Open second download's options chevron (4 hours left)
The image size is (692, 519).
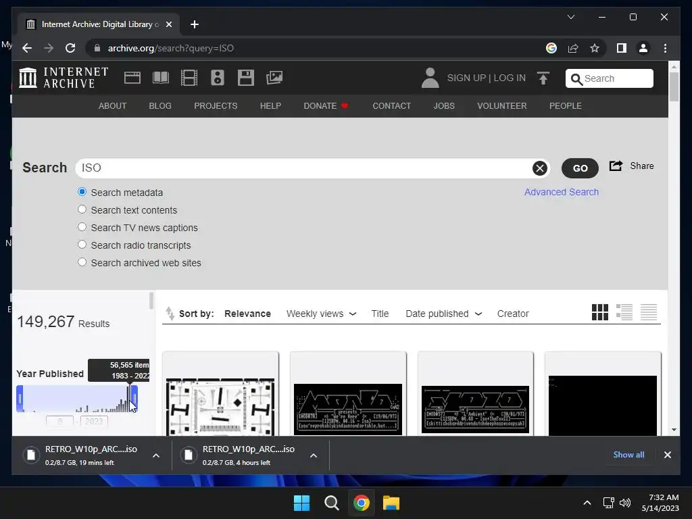point(314,455)
